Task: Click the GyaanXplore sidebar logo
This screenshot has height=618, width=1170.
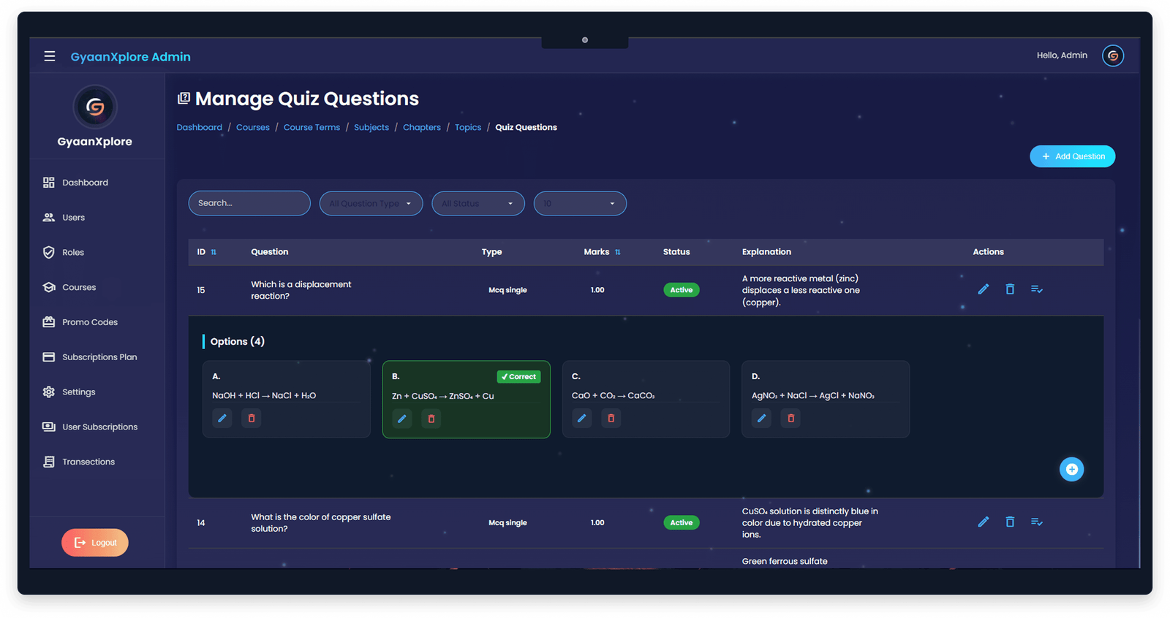Action: pyautogui.click(x=95, y=107)
